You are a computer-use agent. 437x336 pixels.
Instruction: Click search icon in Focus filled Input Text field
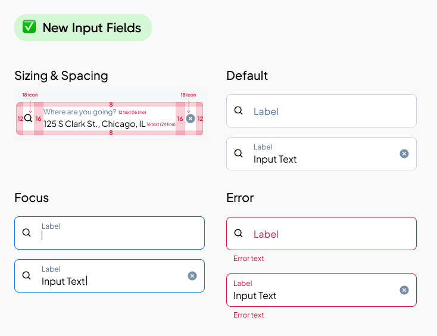(x=26, y=276)
